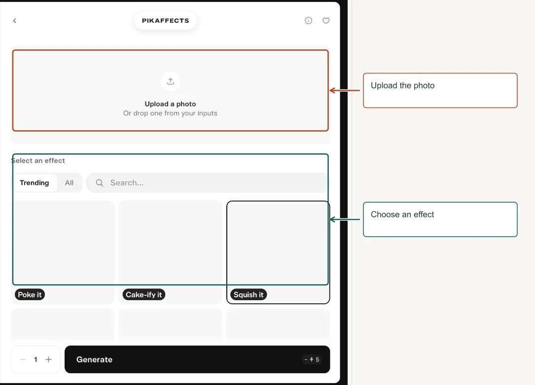Select the Poke it effect card

click(63, 252)
